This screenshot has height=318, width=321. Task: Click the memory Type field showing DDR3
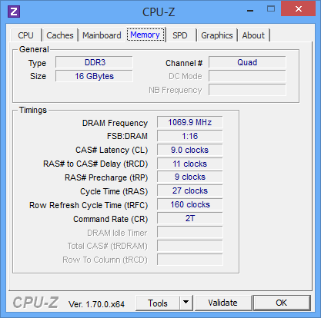point(94,62)
